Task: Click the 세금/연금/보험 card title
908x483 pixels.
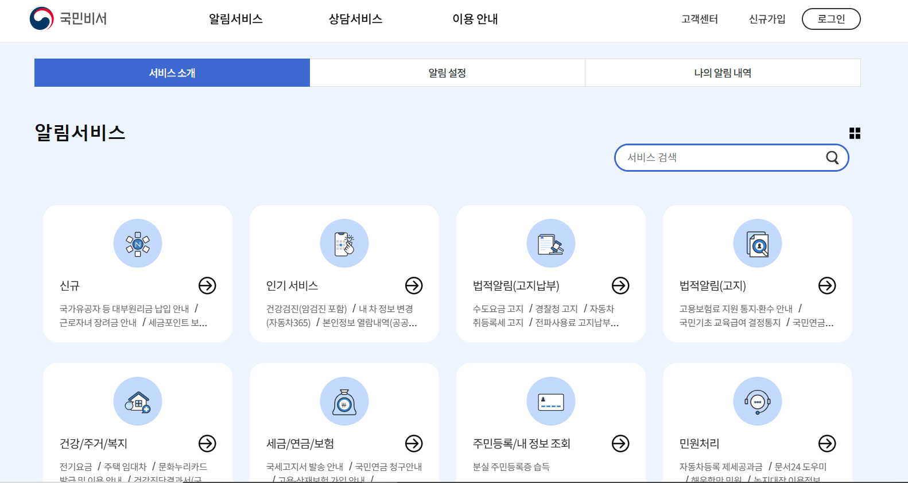Action: [300, 443]
